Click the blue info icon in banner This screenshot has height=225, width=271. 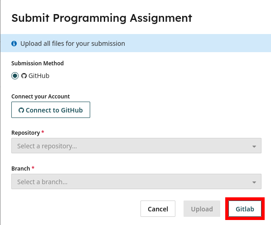pyautogui.click(x=14, y=44)
